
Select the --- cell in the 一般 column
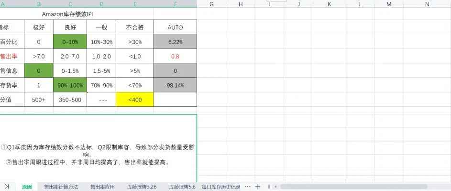pyautogui.click(x=101, y=100)
